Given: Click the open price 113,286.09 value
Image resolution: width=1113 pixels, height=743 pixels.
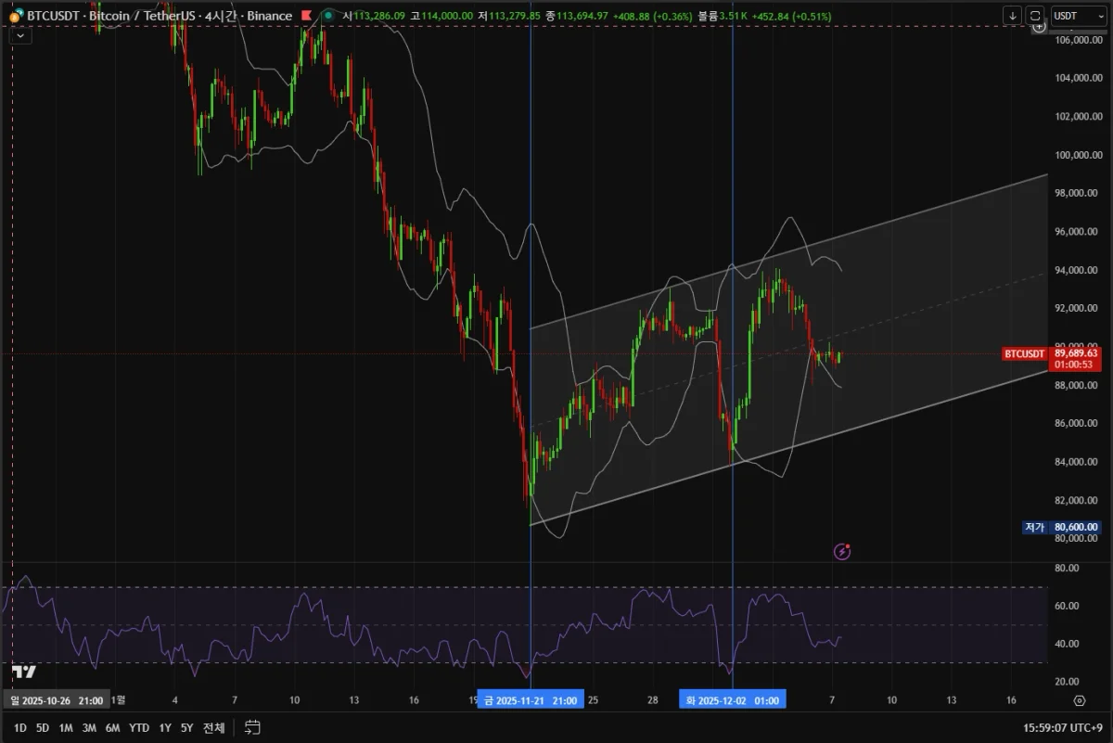Looking at the screenshot, I should tap(378, 16).
